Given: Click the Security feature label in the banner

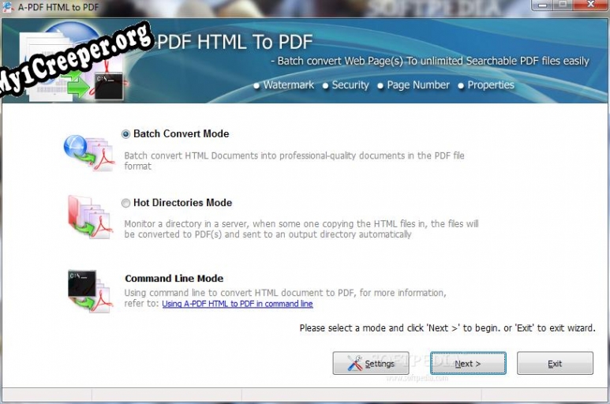Looking at the screenshot, I should point(350,85).
